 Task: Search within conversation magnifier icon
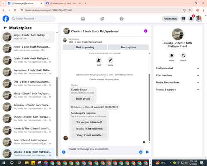click(x=183, y=56)
